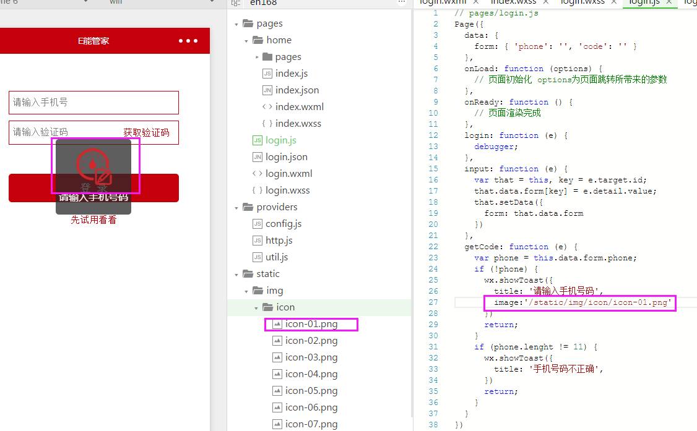The height and width of the screenshot is (431, 697).
Task: Click 'return;' on line 29
Action: (501, 325)
